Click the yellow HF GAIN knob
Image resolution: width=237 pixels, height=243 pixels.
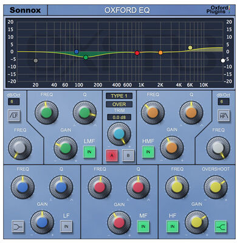(x=196, y=222)
